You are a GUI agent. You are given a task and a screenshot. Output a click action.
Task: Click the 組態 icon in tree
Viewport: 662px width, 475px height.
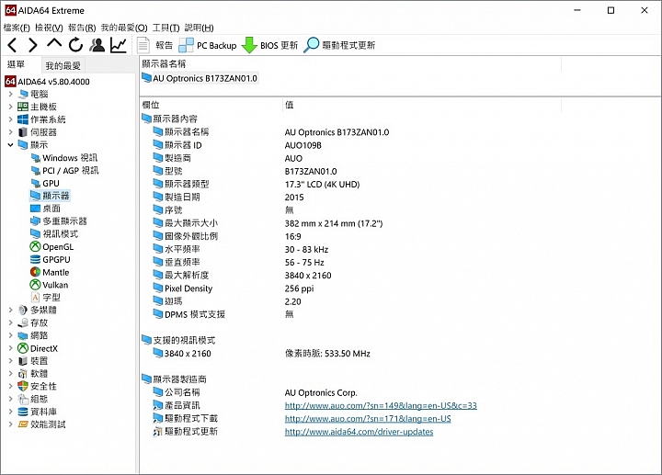23,399
